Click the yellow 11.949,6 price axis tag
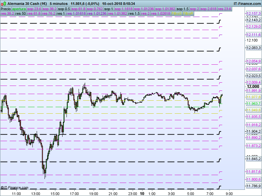This screenshot has width=262, height=196. click(x=253, y=110)
